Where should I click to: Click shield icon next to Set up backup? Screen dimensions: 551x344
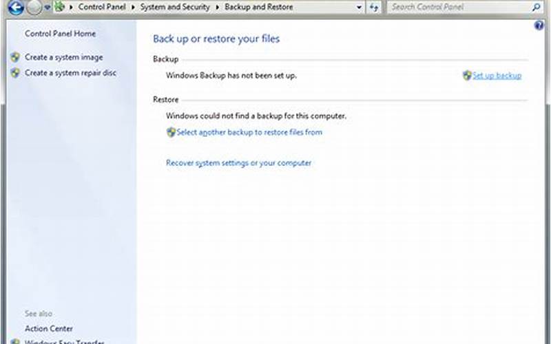click(467, 76)
